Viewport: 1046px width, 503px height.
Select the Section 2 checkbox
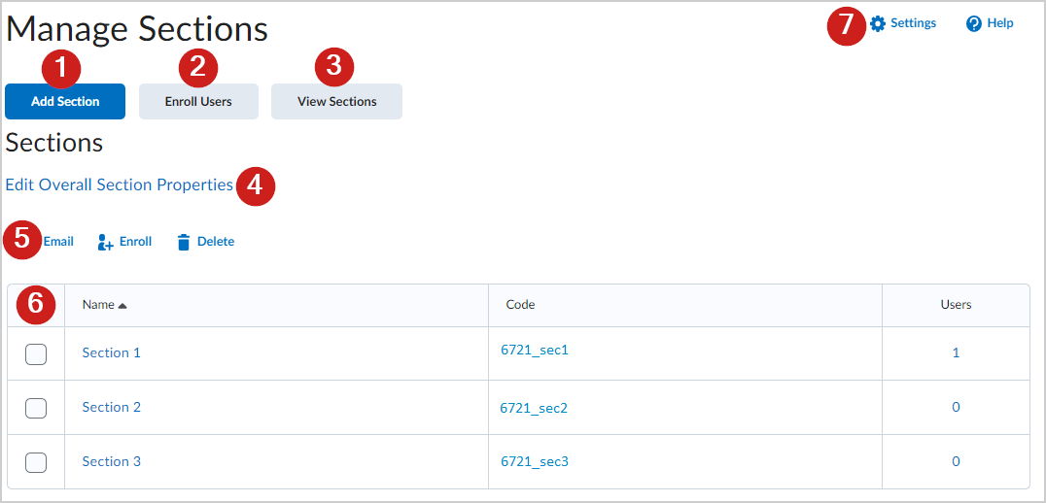pyautogui.click(x=36, y=409)
